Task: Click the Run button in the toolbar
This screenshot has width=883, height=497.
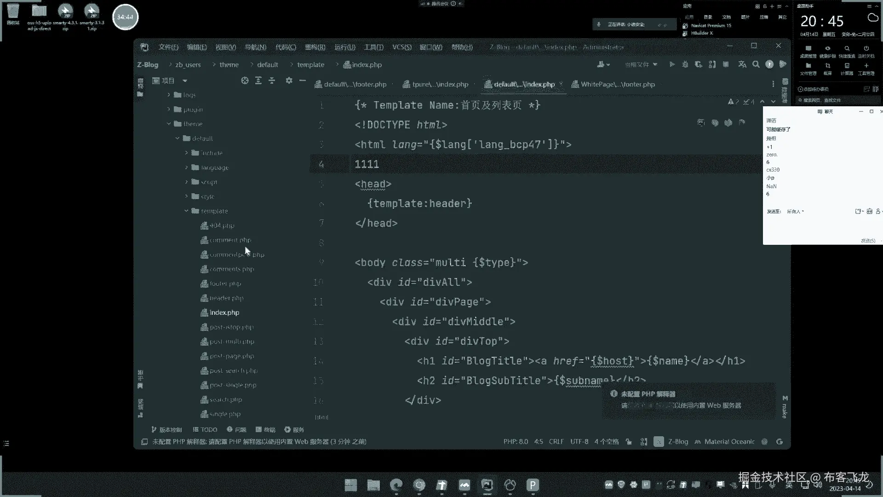Action: click(672, 64)
